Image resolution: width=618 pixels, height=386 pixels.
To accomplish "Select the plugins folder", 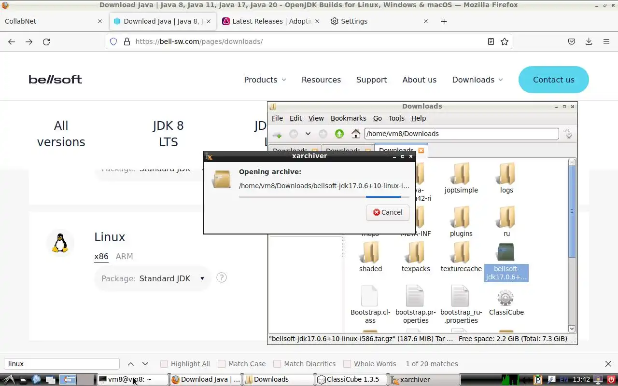I will point(461,222).
